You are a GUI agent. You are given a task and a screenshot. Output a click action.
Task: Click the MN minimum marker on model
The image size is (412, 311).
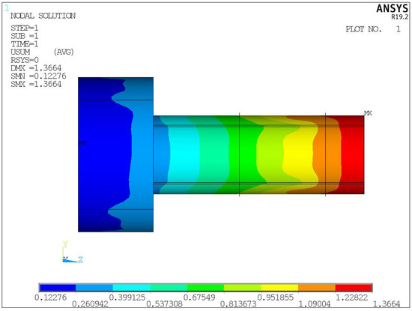click(82, 143)
